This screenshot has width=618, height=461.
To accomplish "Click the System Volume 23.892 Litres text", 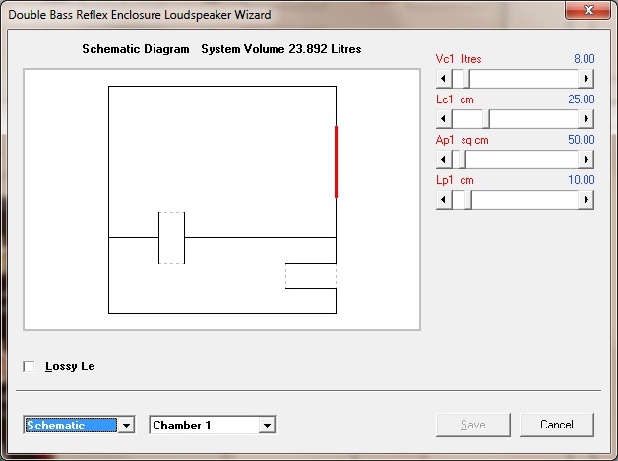I will tap(281, 49).
